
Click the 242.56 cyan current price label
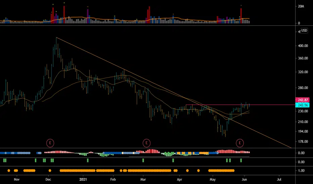[302, 105]
